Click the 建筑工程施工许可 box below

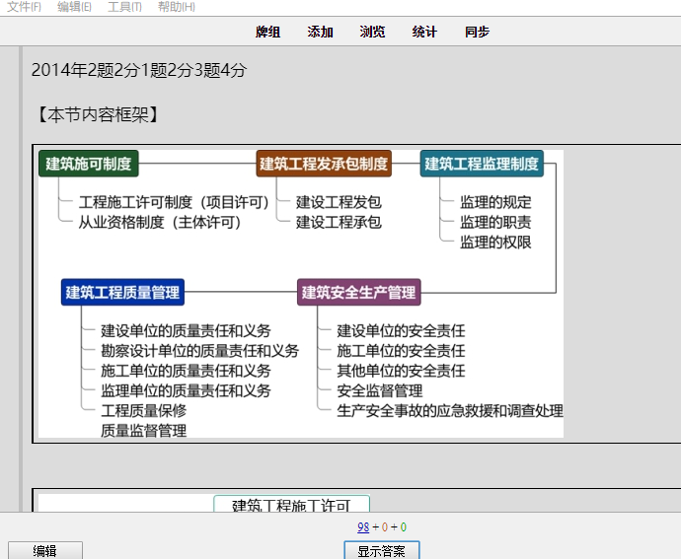(x=291, y=504)
